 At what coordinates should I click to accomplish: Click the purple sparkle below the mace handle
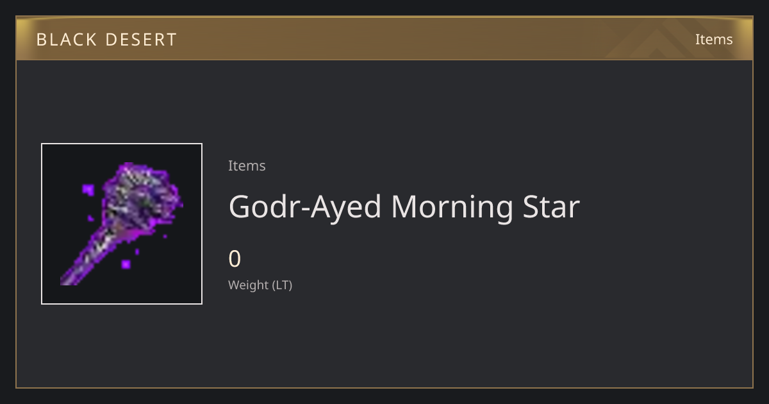[x=126, y=264]
